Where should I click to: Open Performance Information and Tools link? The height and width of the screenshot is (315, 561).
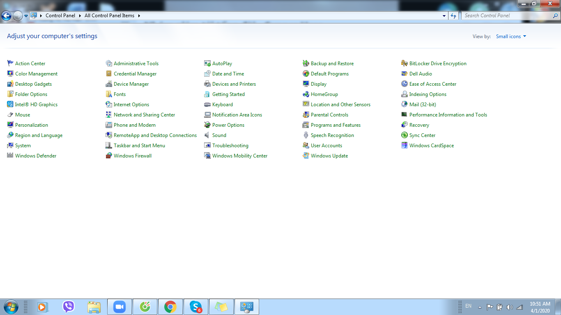click(x=448, y=115)
